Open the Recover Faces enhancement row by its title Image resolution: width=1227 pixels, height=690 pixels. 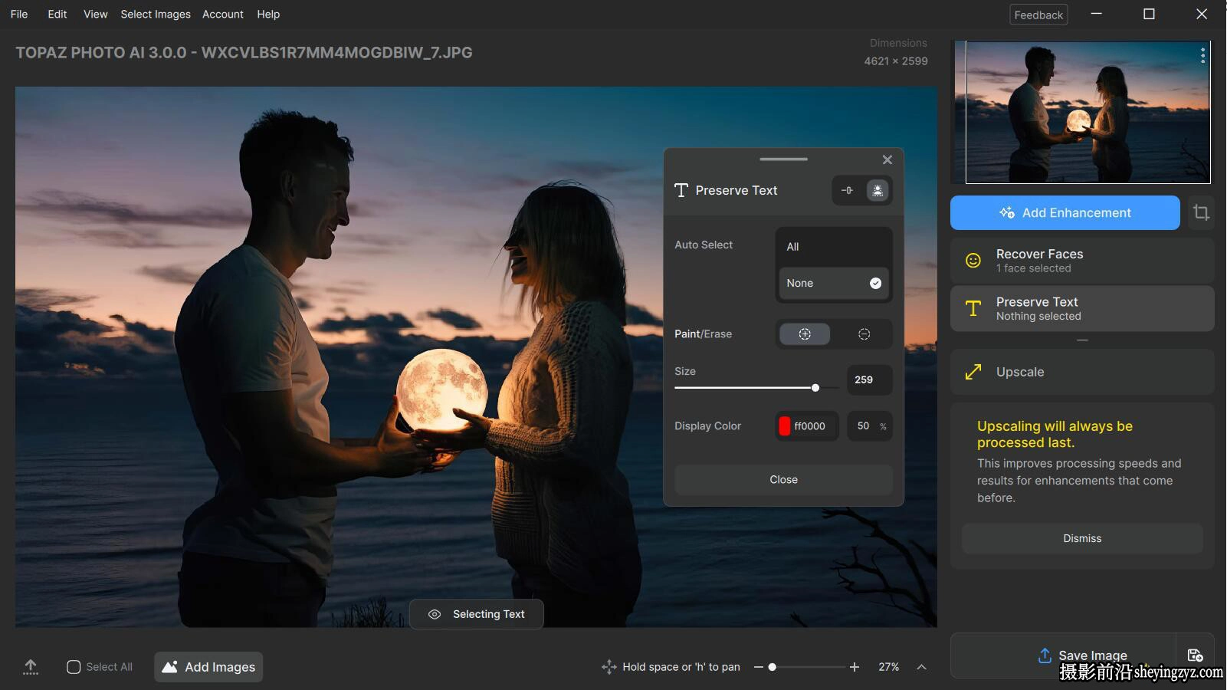pos(1039,254)
